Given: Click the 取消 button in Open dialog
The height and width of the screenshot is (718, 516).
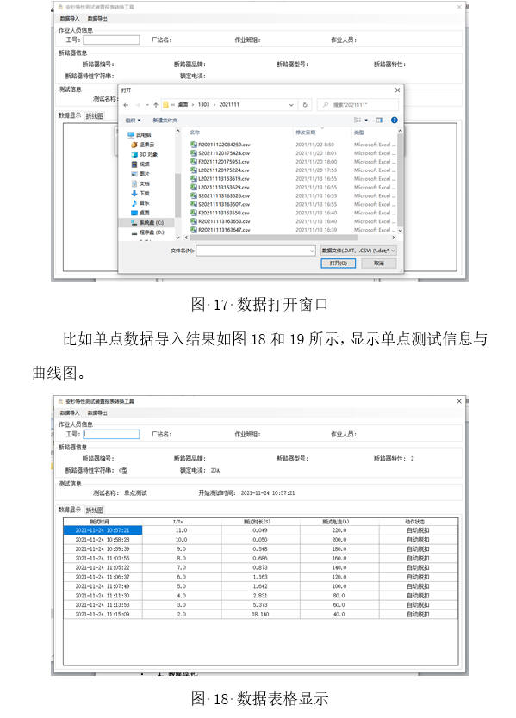Looking at the screenshot, I should [378, 263].
